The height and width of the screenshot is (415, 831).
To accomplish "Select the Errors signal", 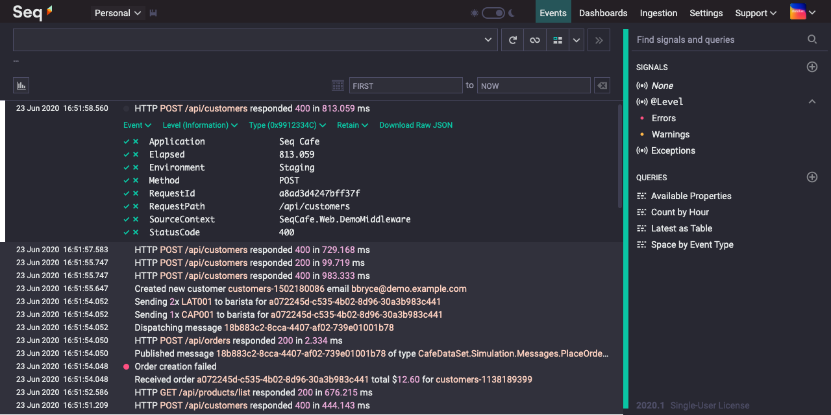I will [x=664, y=118].
